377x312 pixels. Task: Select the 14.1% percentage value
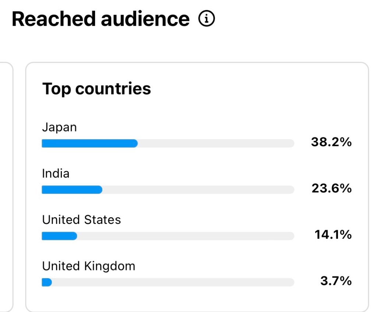click(x=333, y=235)
